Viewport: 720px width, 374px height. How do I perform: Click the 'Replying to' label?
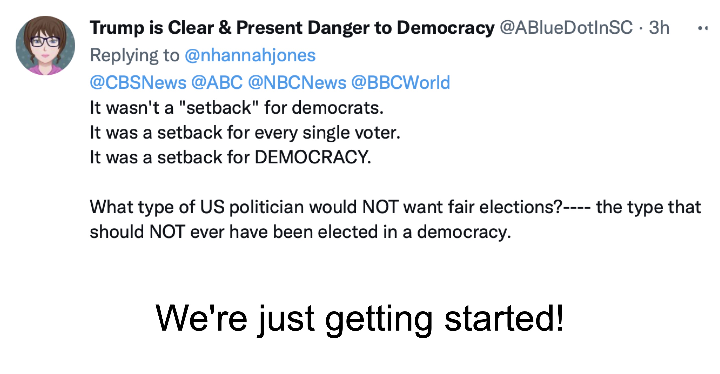click(x=135, y=55)
